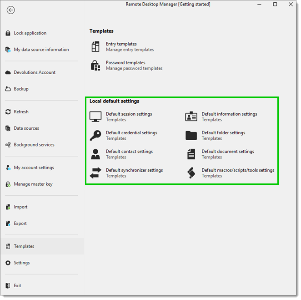Click the back arrow icon
The width and height of the screenshot is (301, 300).
click(10, 10)
